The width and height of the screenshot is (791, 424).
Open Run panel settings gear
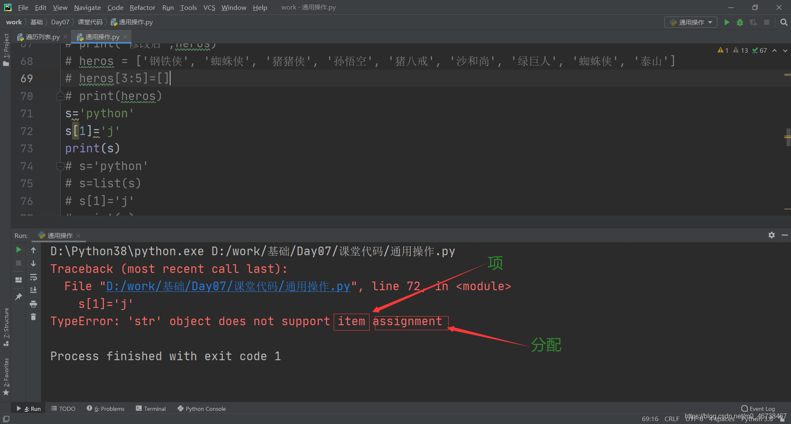[772, 235]
